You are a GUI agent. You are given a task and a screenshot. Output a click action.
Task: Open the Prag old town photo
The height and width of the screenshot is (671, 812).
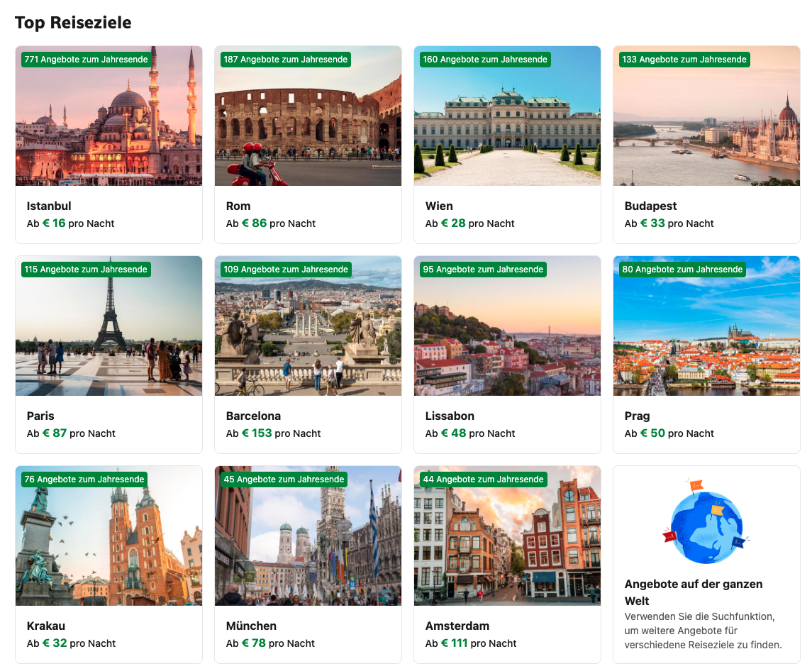point(706,326)
